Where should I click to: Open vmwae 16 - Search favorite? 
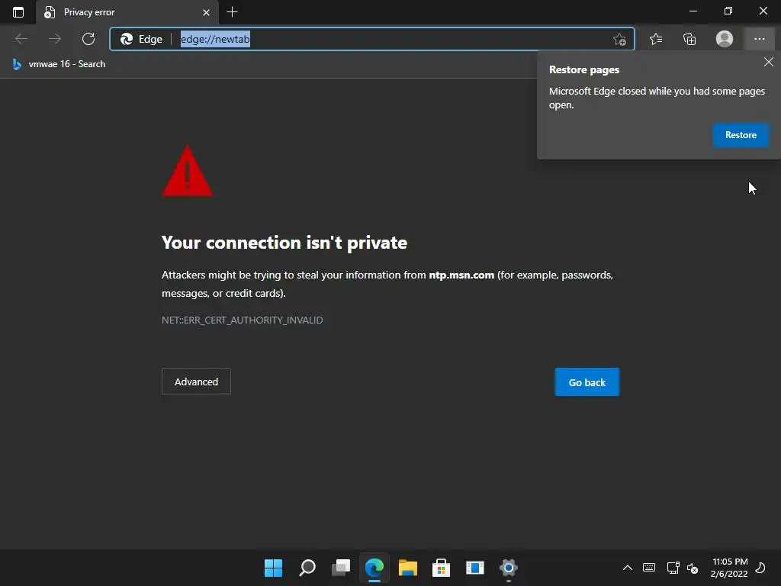[59, 64]
